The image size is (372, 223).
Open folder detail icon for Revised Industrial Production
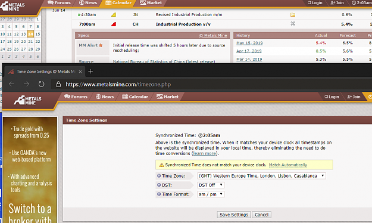(x=293, y=15)
